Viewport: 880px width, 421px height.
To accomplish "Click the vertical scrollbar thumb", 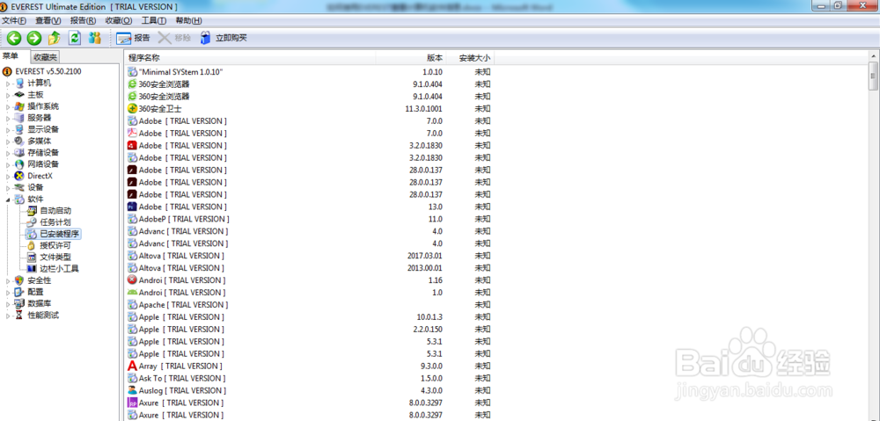I will click(x=873, y=76).
